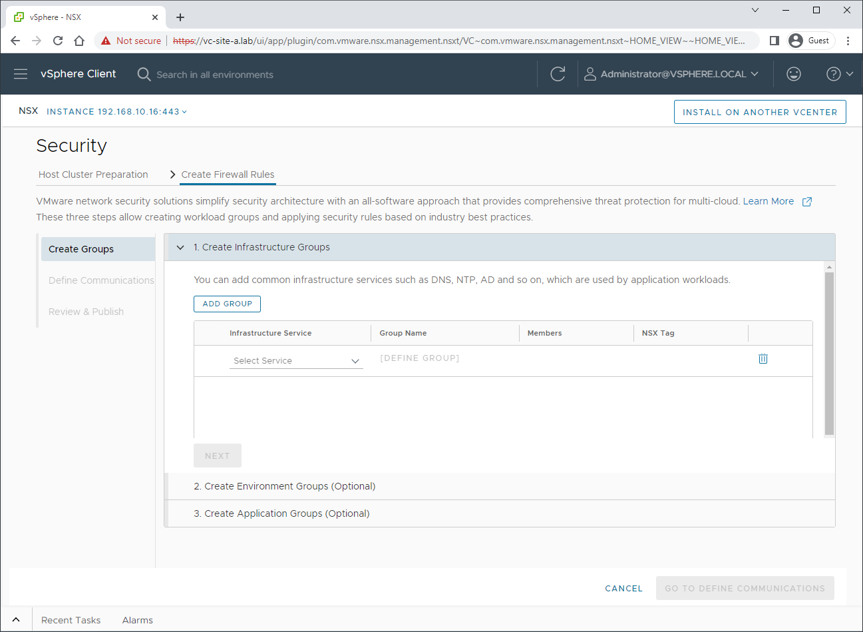The height and width of the screenshot is (632, 863).
Task: Open the Select Service dropdown
Action: [x=296, y=360]
